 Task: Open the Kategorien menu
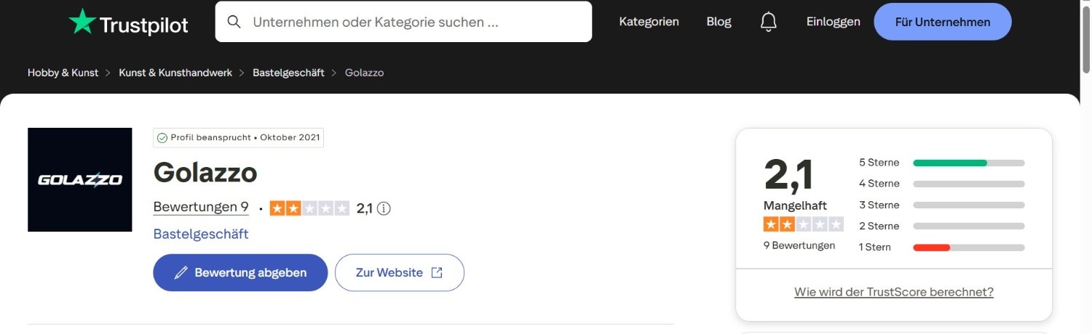pyautogui.click(x=649, y=22)
